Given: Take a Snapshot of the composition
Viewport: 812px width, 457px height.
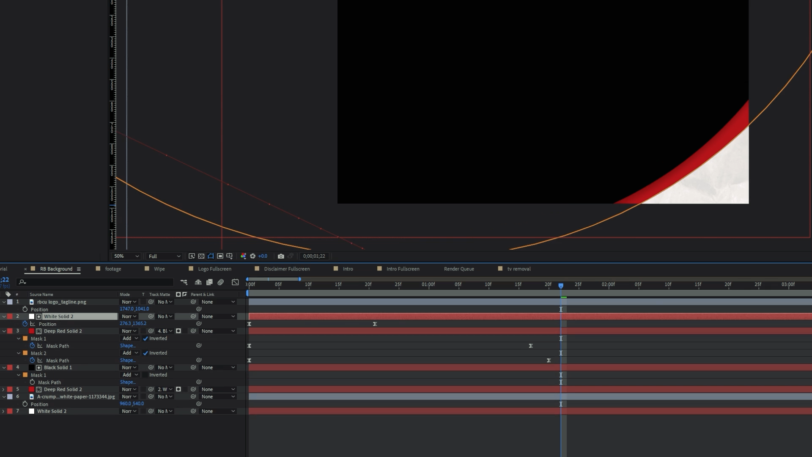Looking at the screenshot, I should (281, 256).
